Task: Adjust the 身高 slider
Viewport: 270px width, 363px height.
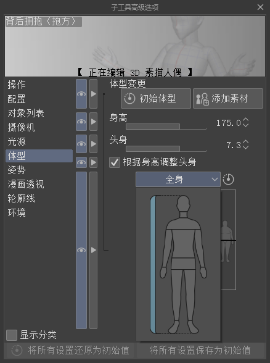Action: tap(166, 127)
